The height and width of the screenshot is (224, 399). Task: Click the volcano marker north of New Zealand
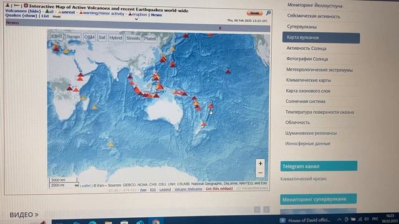(x=211, y=105)
